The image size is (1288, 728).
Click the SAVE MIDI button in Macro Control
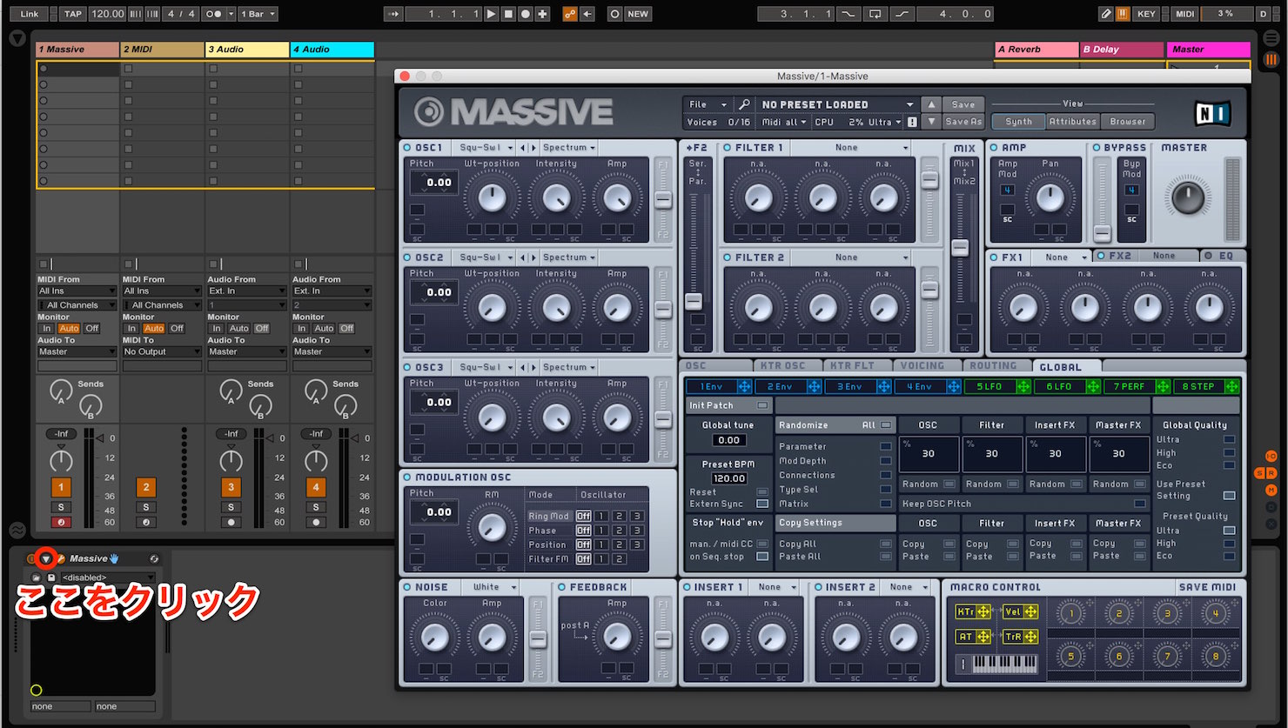click(1207, 587)
